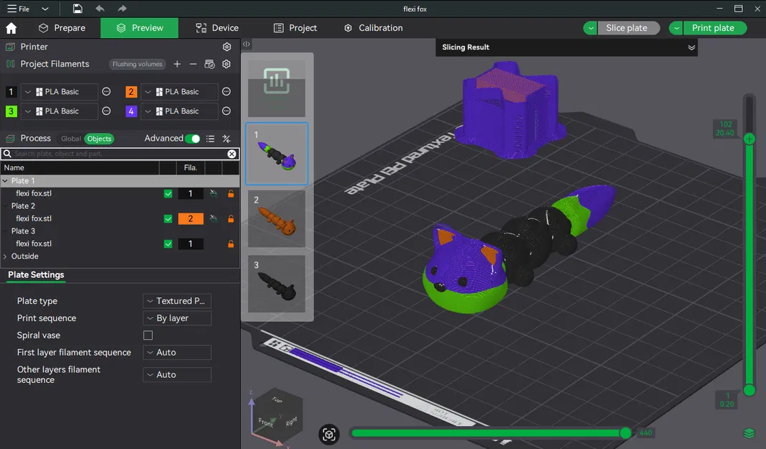Uncheck printable for Plate 2 flexi fox

click(x=168, y=218)
